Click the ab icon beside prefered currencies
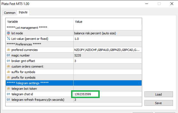Screen dimensions: 178x113 [8, 50]
